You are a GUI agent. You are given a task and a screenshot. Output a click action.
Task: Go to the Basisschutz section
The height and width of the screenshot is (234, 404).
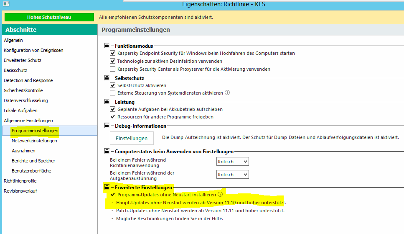pos(15,70)
